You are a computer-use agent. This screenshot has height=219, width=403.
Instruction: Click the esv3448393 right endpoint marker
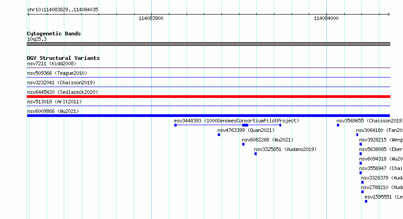(280, 125)
